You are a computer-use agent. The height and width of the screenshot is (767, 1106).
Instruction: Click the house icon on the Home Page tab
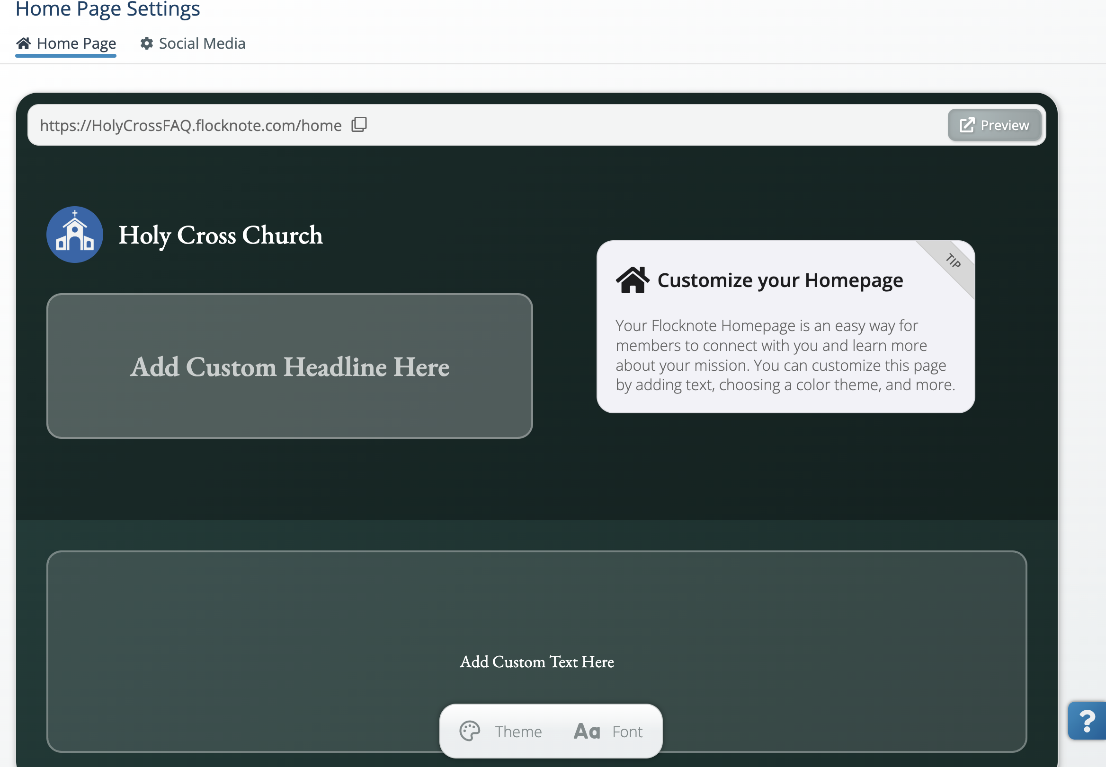tap(24, 43)
